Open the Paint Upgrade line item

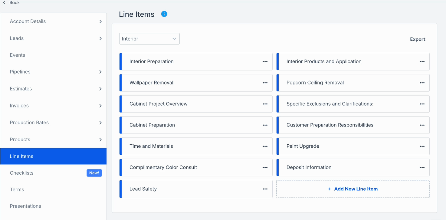coord(353,146)
